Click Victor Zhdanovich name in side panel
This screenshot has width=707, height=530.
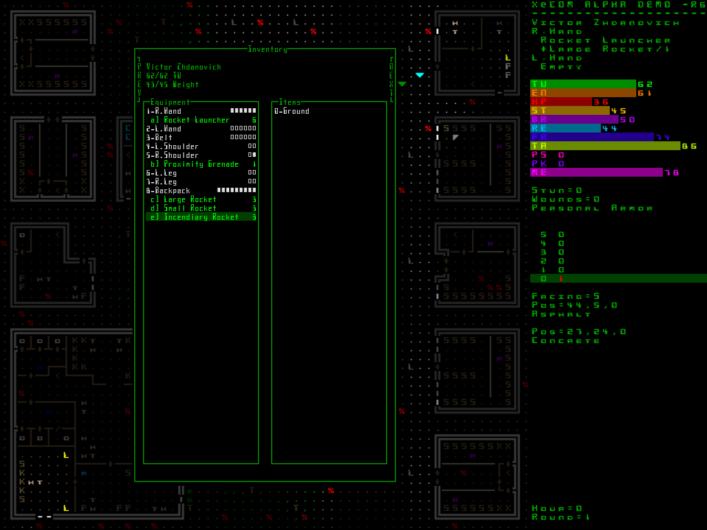click(x=606, y=23)
